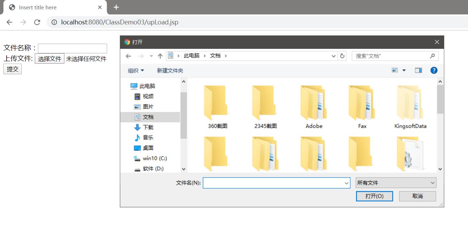Click the 打开(O) button
Viewport: 468px width, 229px height.
point(374,196)
